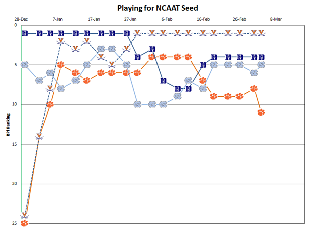The width and height of the screenshot is (314, 228).
Task: Select the UNC logo at rank 6 in late February
Action: coord(254,72)
